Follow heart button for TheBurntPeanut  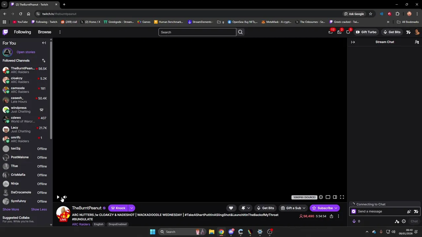pyautogui.click(x=231, y=208)
